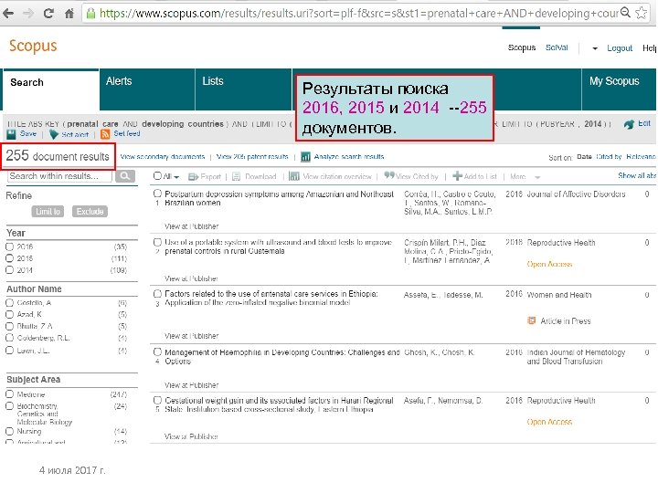Bookmark page with star icon
The height and width of the screenshot is (493, 658).
tap(641, 13)
